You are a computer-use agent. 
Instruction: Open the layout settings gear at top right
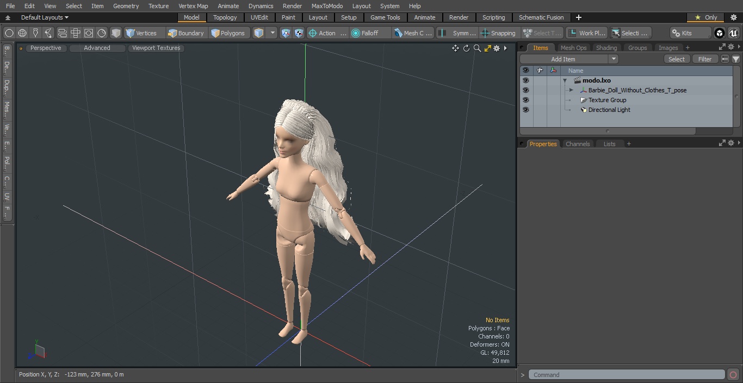[x=733, y=17]
